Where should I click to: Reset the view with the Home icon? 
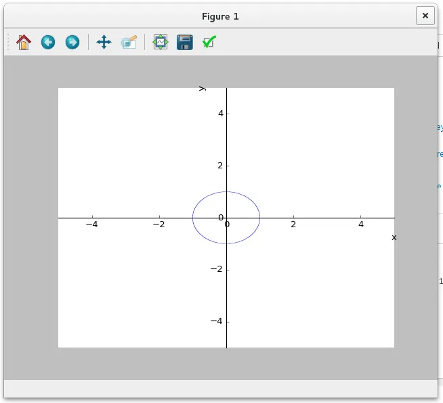point(24,43)
